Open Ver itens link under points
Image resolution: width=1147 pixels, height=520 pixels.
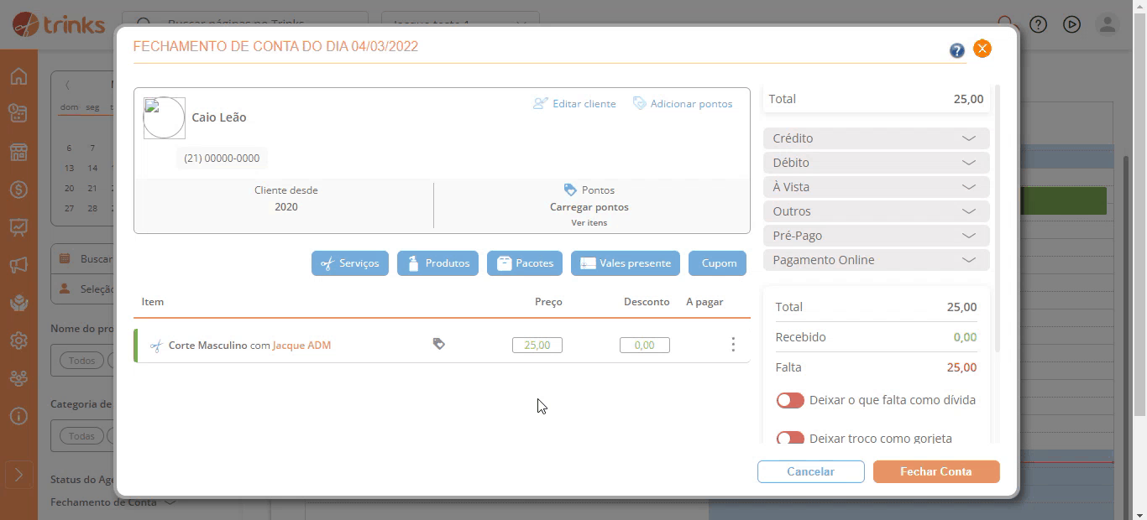point(589,222)
